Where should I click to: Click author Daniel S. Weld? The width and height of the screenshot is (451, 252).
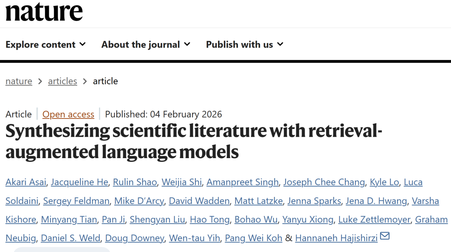click(x=71, y=238)
